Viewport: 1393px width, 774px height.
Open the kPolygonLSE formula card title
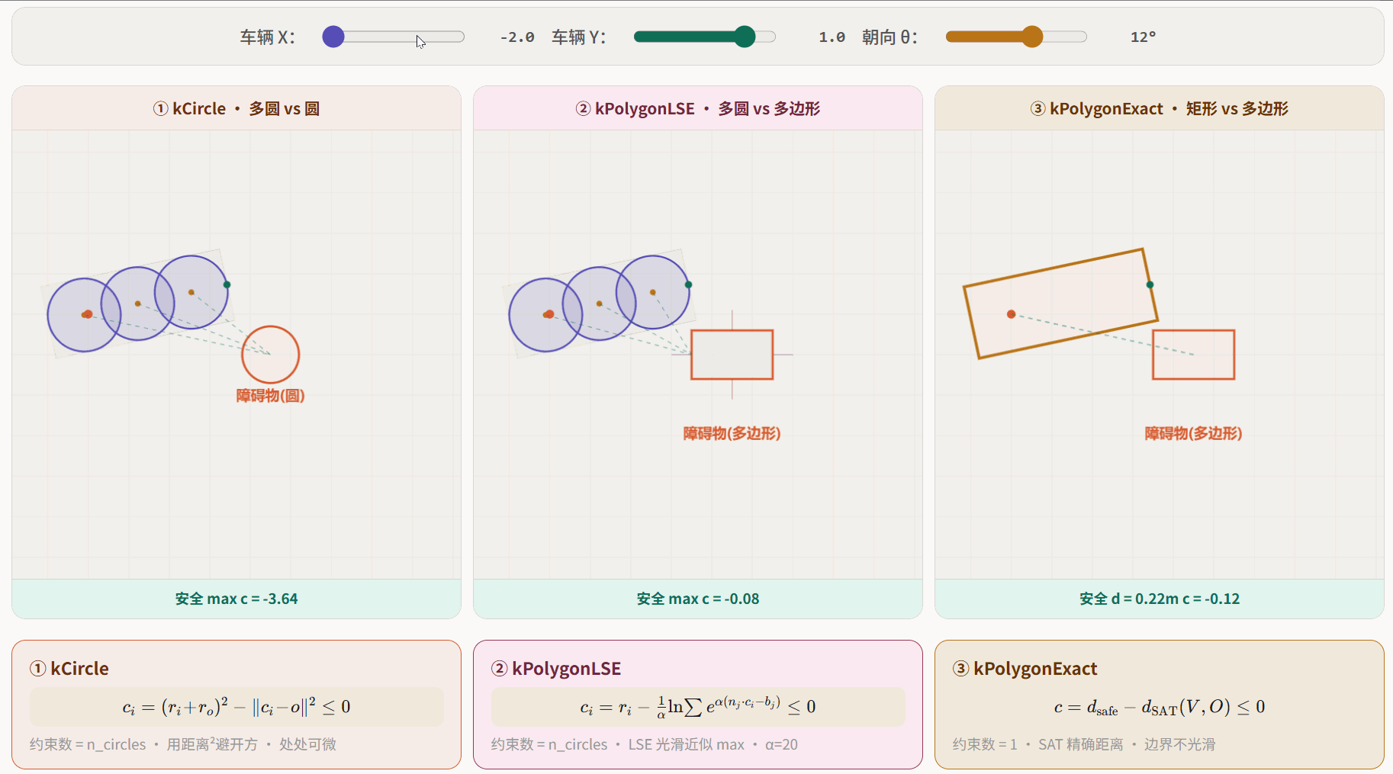pos(566,669)
